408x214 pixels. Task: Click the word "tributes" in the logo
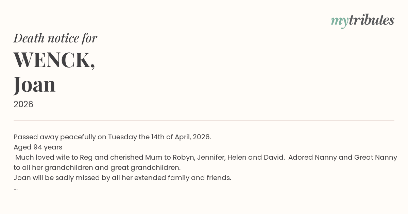point(371,20)
